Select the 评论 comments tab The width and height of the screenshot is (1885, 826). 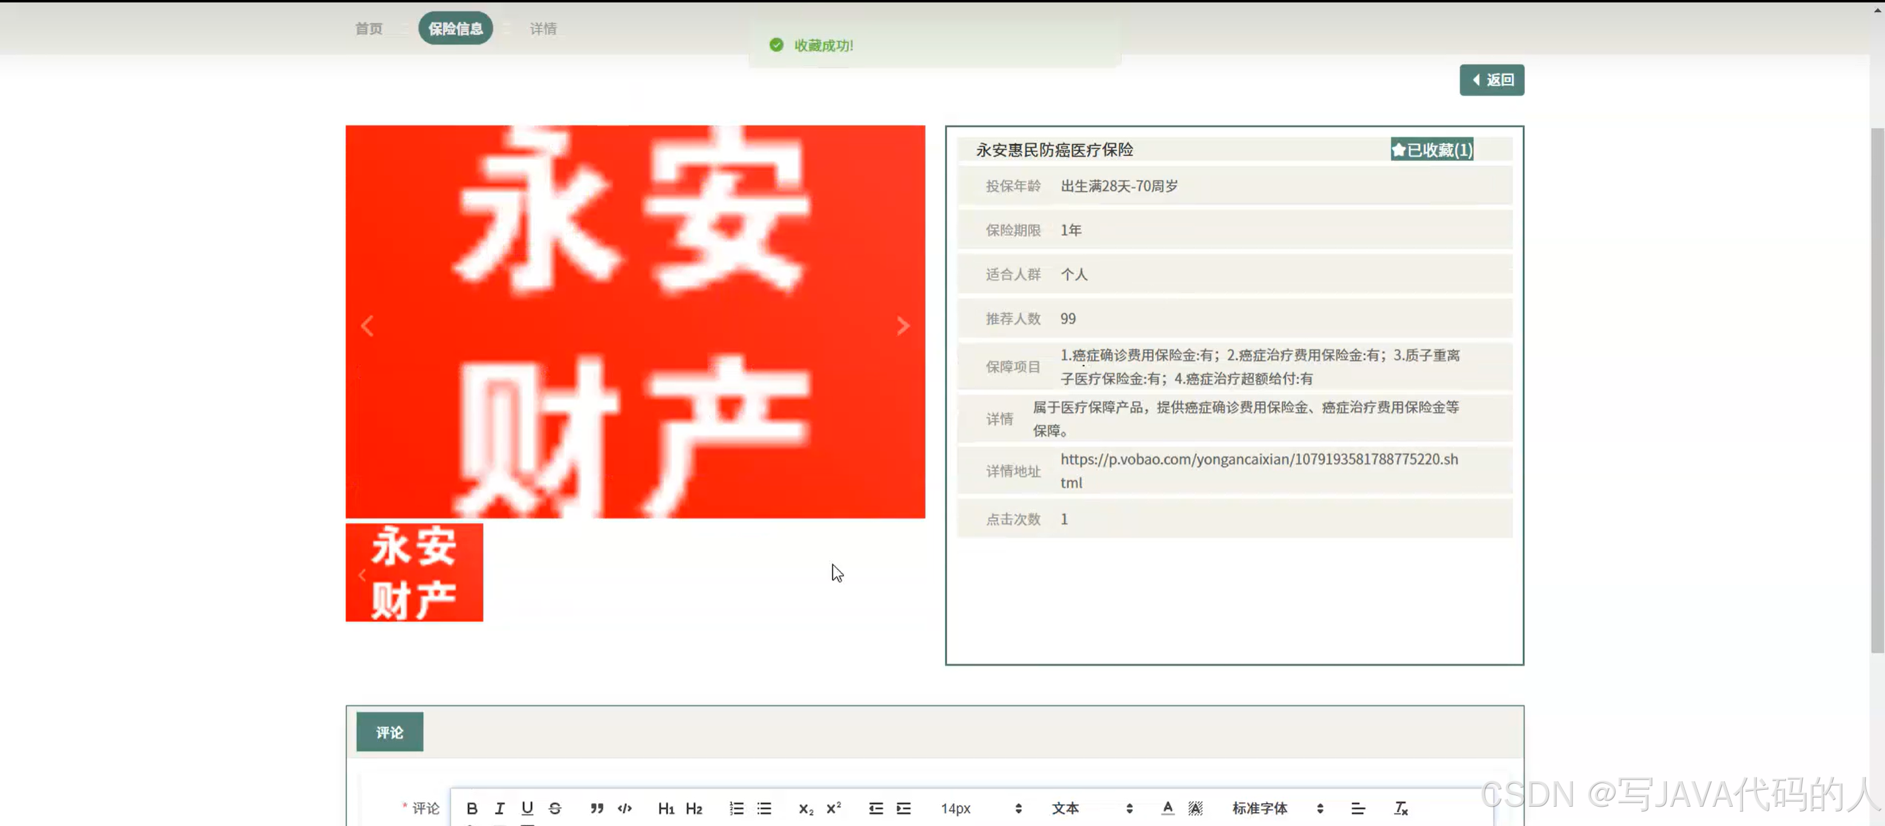click(x=389, y=732)
